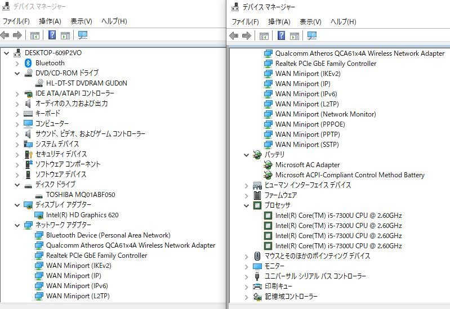Screen dimensions: 450x309
Task: Click Scan for hardware changes icon, right window
Action: pos(312,35)
